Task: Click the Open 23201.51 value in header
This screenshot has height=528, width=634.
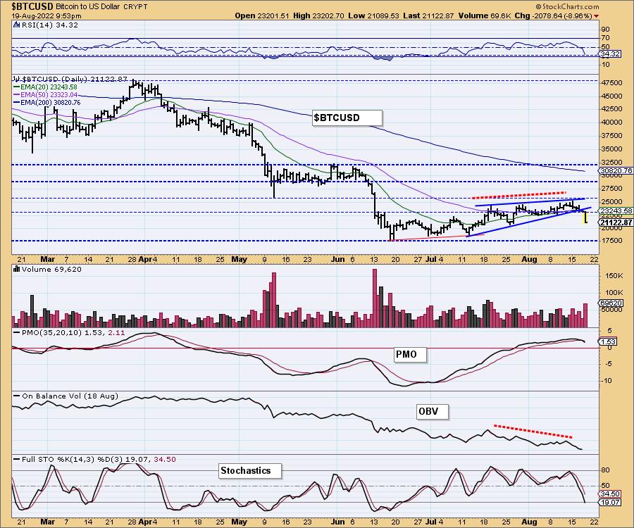Action: pyautogui.click(x=262, y=16)
